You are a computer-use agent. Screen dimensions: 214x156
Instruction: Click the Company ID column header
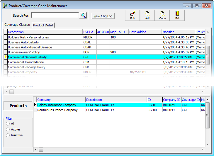click(172, 100)
